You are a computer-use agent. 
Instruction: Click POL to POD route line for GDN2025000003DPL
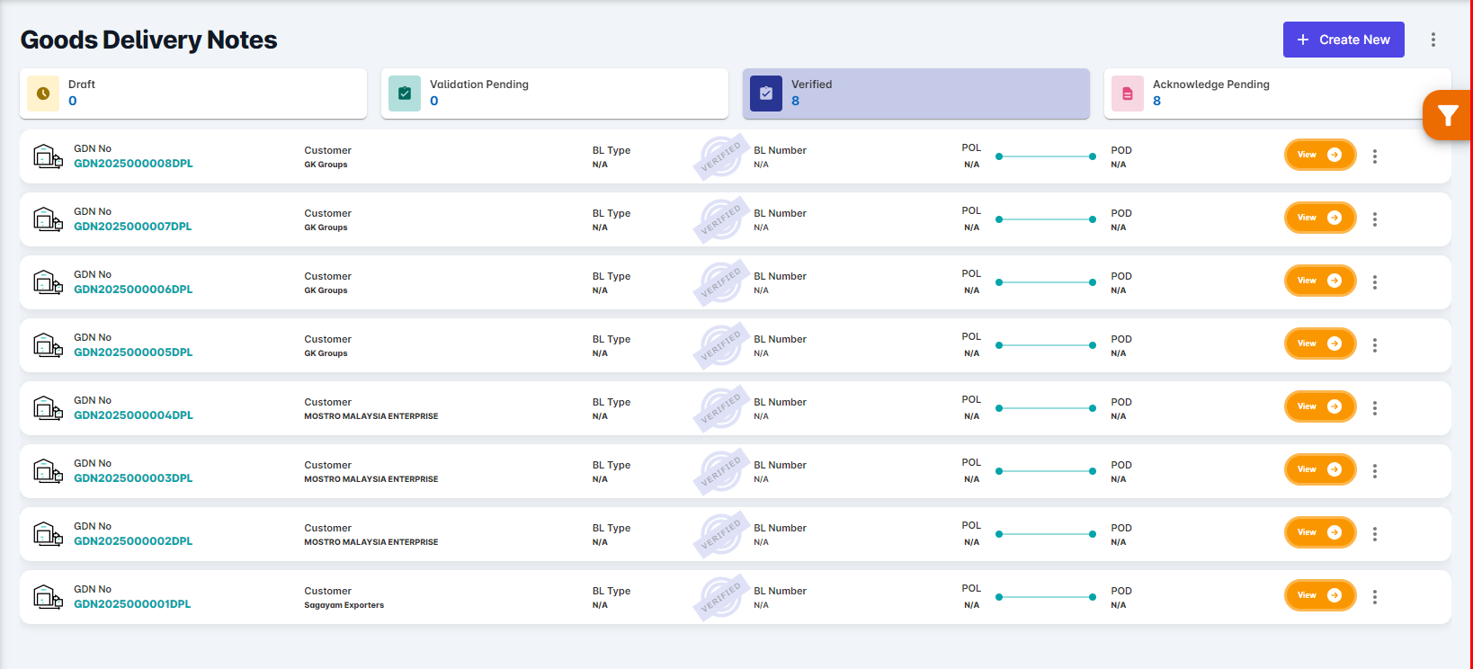click(1046, 471)
